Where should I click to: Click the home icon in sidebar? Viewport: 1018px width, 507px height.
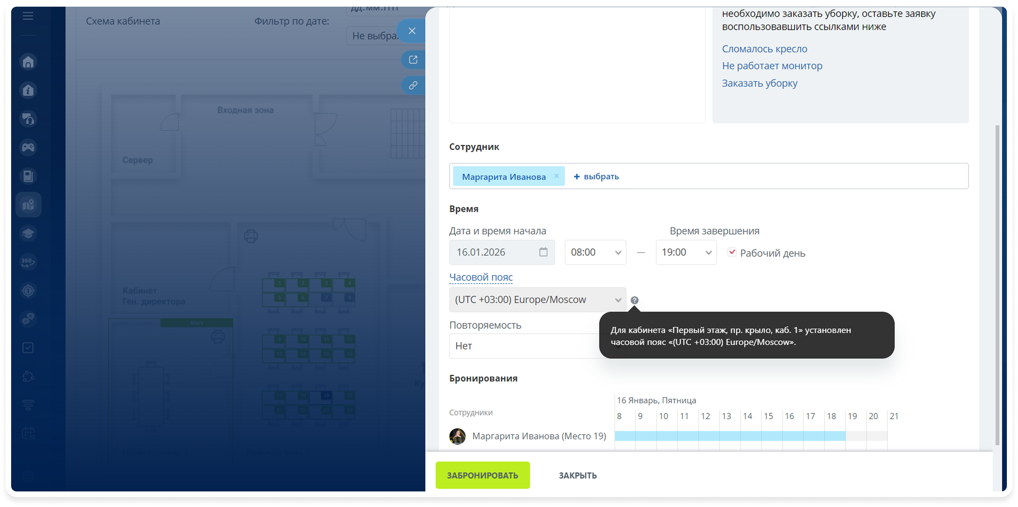pyautogui.click(x=28, y=62)
